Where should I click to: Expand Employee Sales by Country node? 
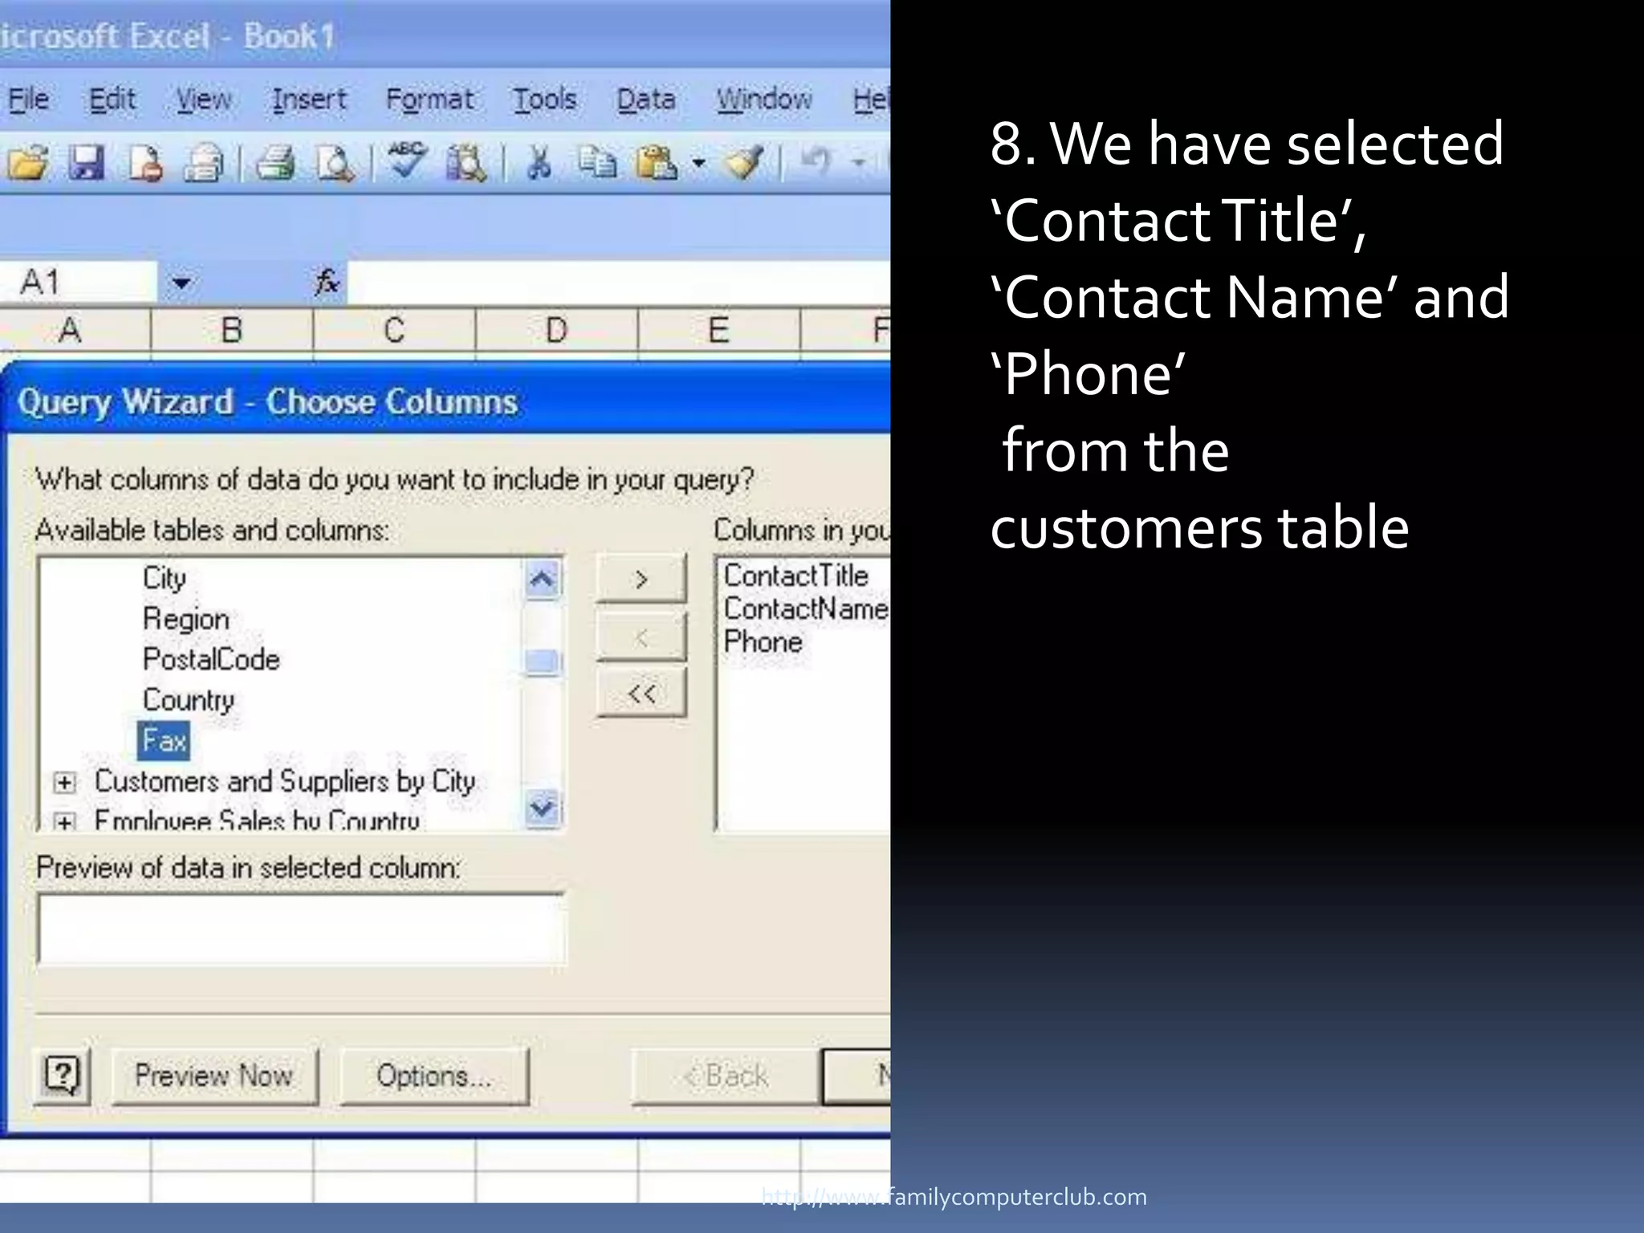pos(64,821)
